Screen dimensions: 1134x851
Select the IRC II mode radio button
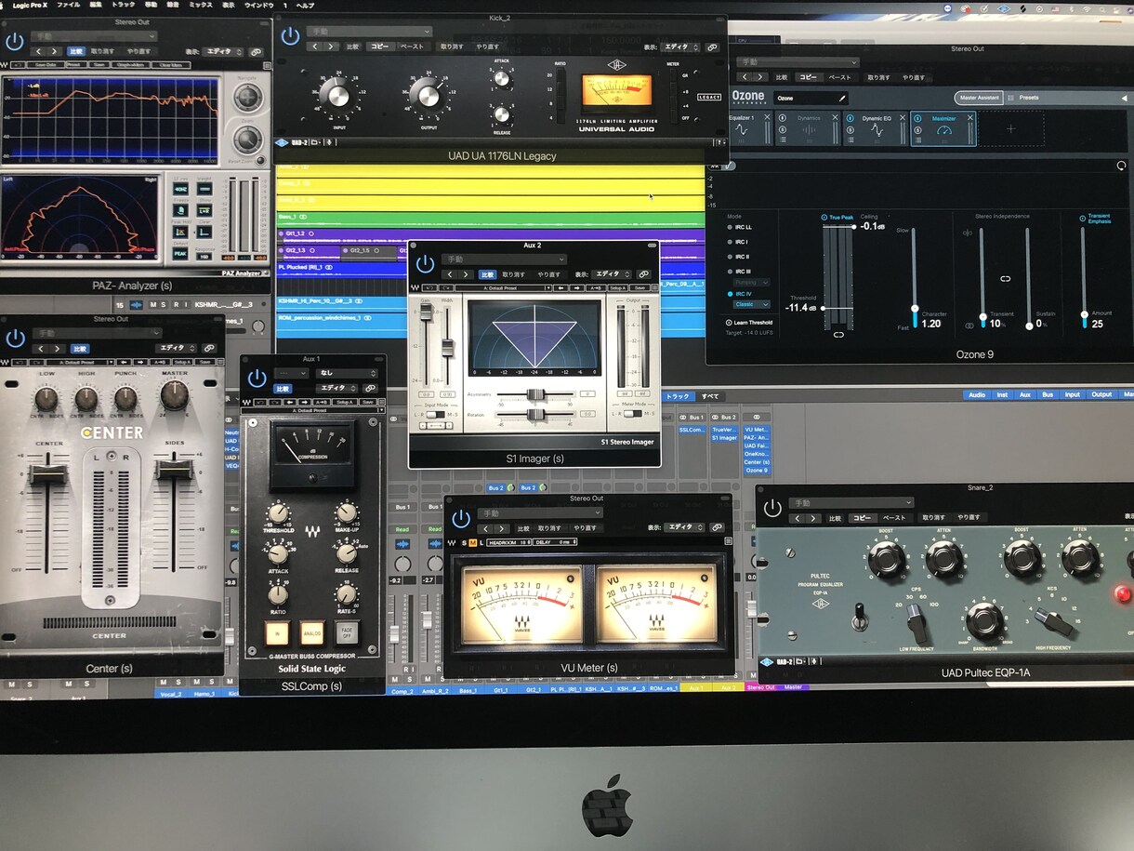pyautogui.click(x=728, y=257)
